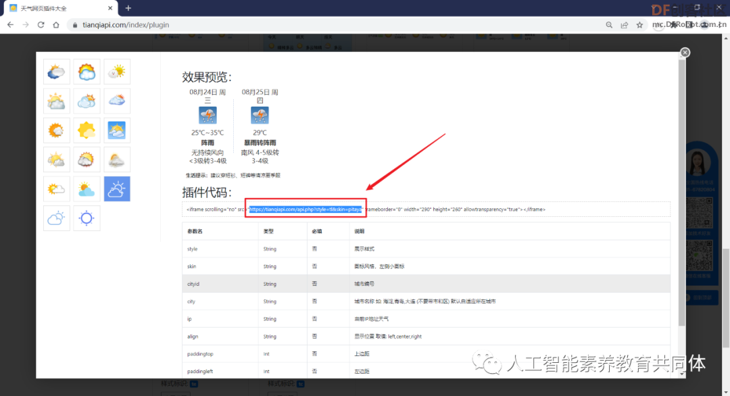Select the small spiky sun with white outlined cloud skin
This screenshot has width=730, height=396.
point(56,189)
